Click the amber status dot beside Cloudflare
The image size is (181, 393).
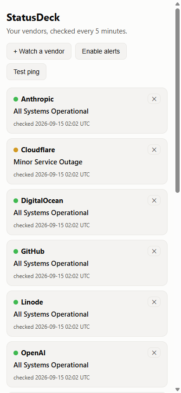(16, 150)
